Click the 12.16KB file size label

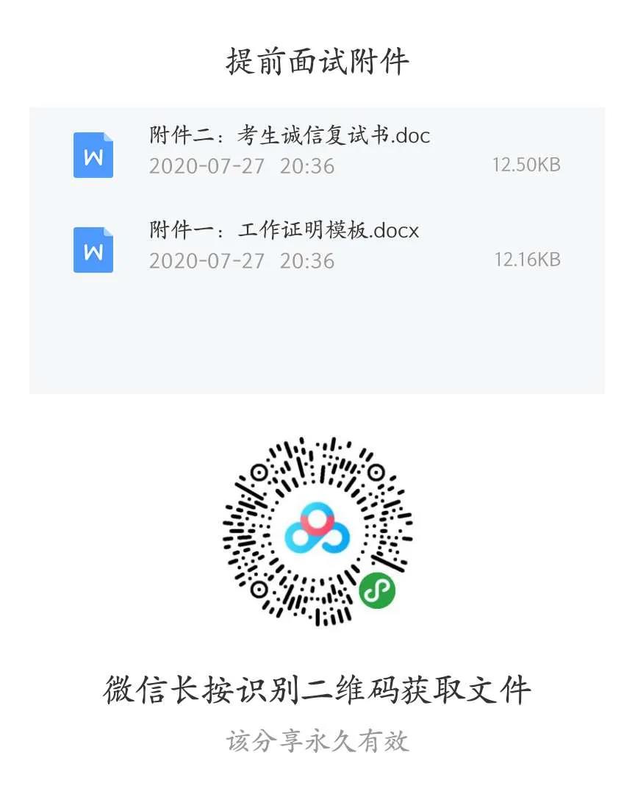[527, 260]
